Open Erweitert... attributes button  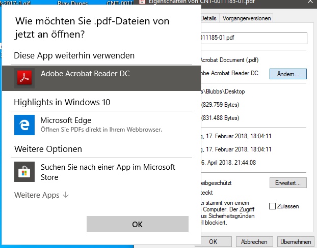288,183
